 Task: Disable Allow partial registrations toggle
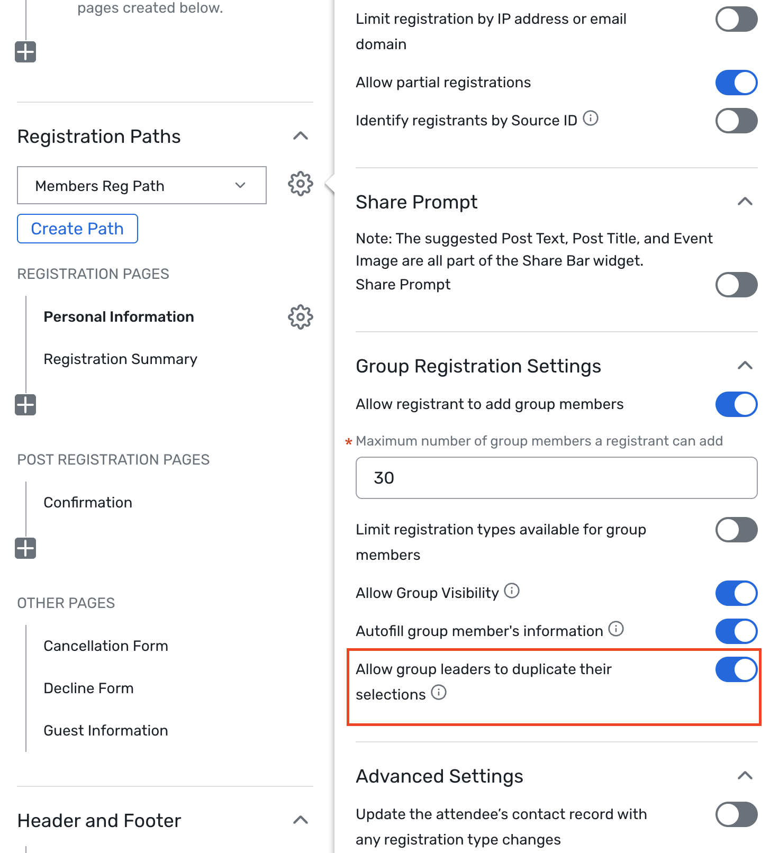736,83
